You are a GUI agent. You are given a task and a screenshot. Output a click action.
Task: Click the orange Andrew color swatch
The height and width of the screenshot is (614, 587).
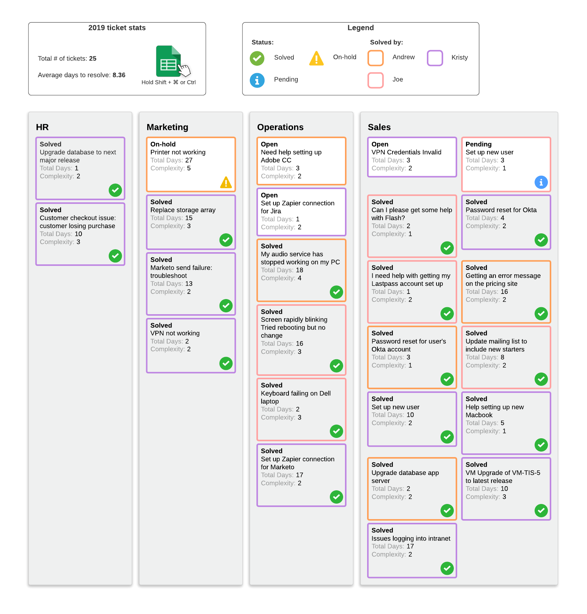376,58
